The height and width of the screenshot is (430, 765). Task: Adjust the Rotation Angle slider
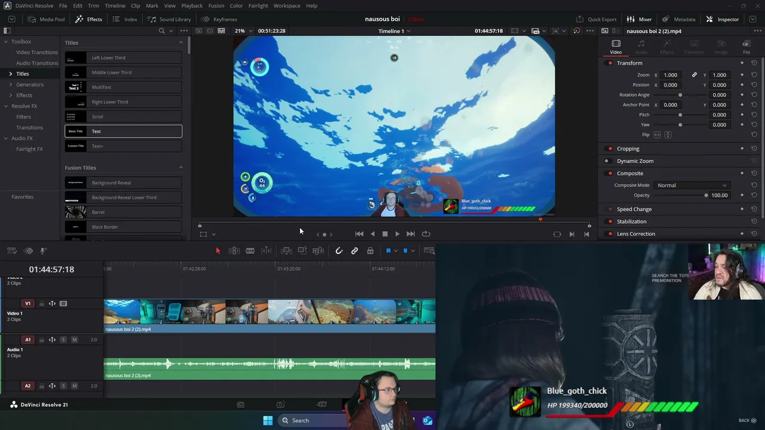680,95
